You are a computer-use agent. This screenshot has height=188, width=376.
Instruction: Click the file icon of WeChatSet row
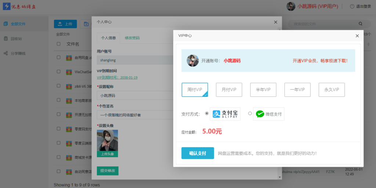point(69,72)
